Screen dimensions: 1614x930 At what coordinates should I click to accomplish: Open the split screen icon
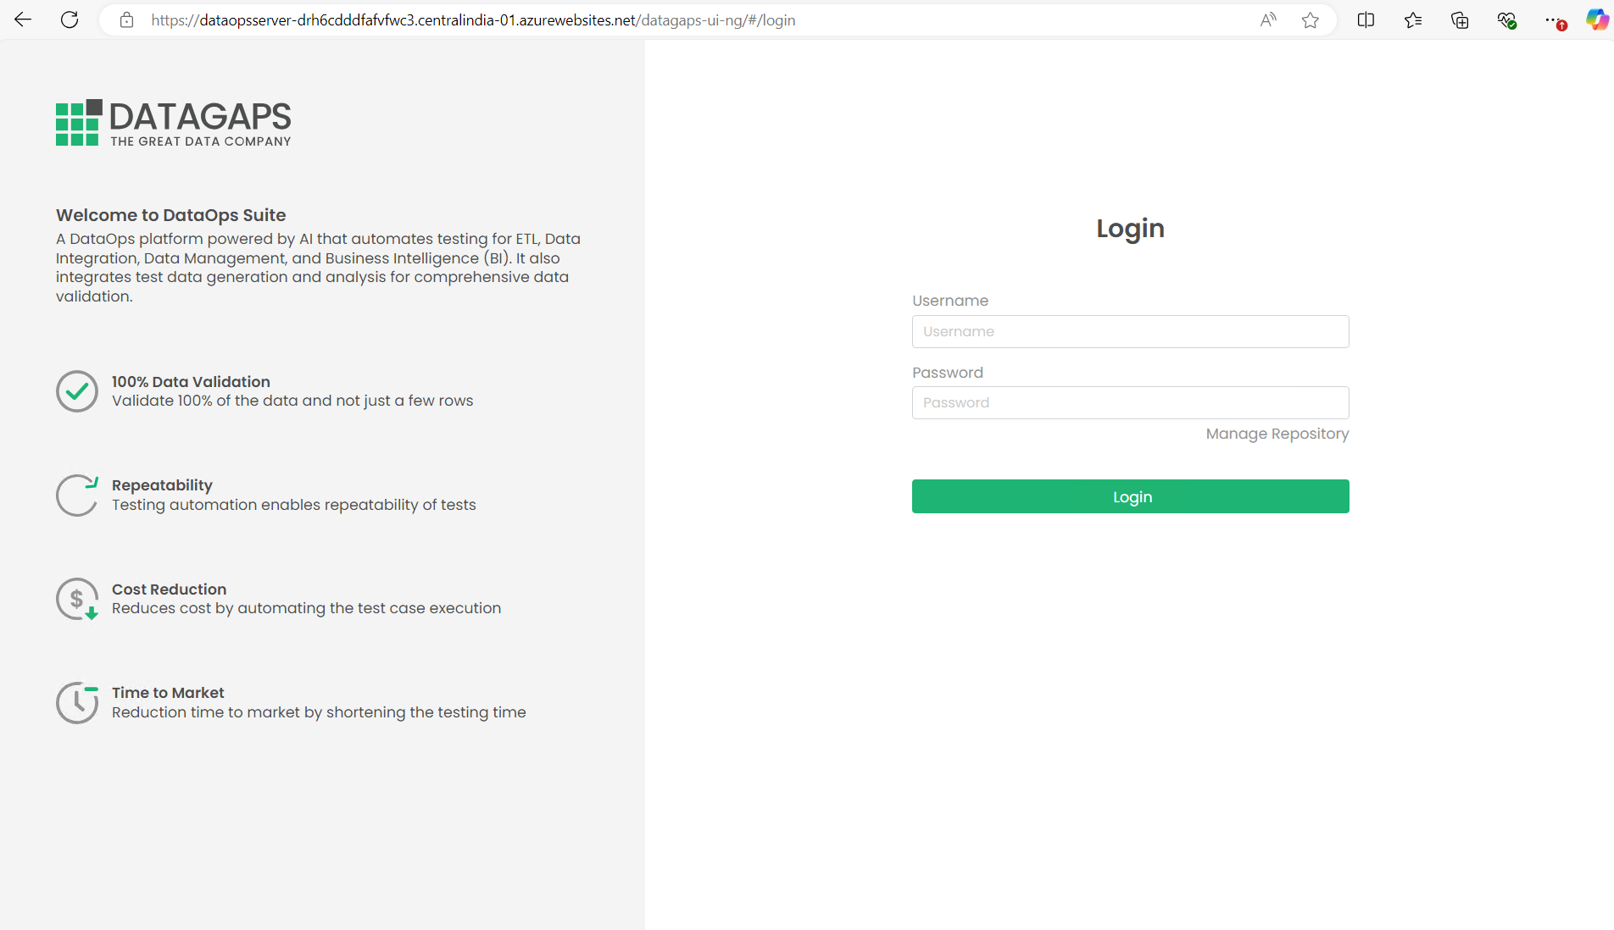[x=1366, y=19]
